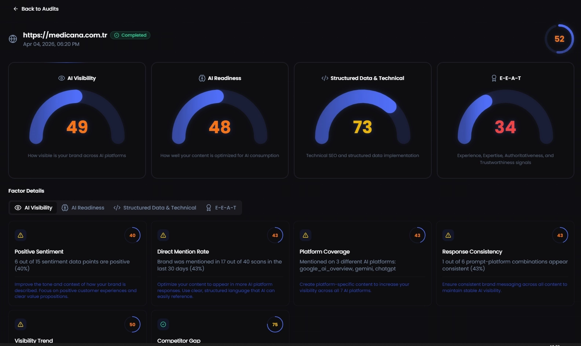Click Response Consistency score circle 43
The image size is (581, 346).
tap(560, 235)
